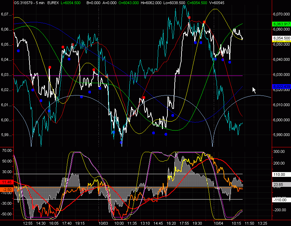This screenshot has width=291, height=226.
Task: Click the 14:45 time axis label
Action: click(158, 223)
